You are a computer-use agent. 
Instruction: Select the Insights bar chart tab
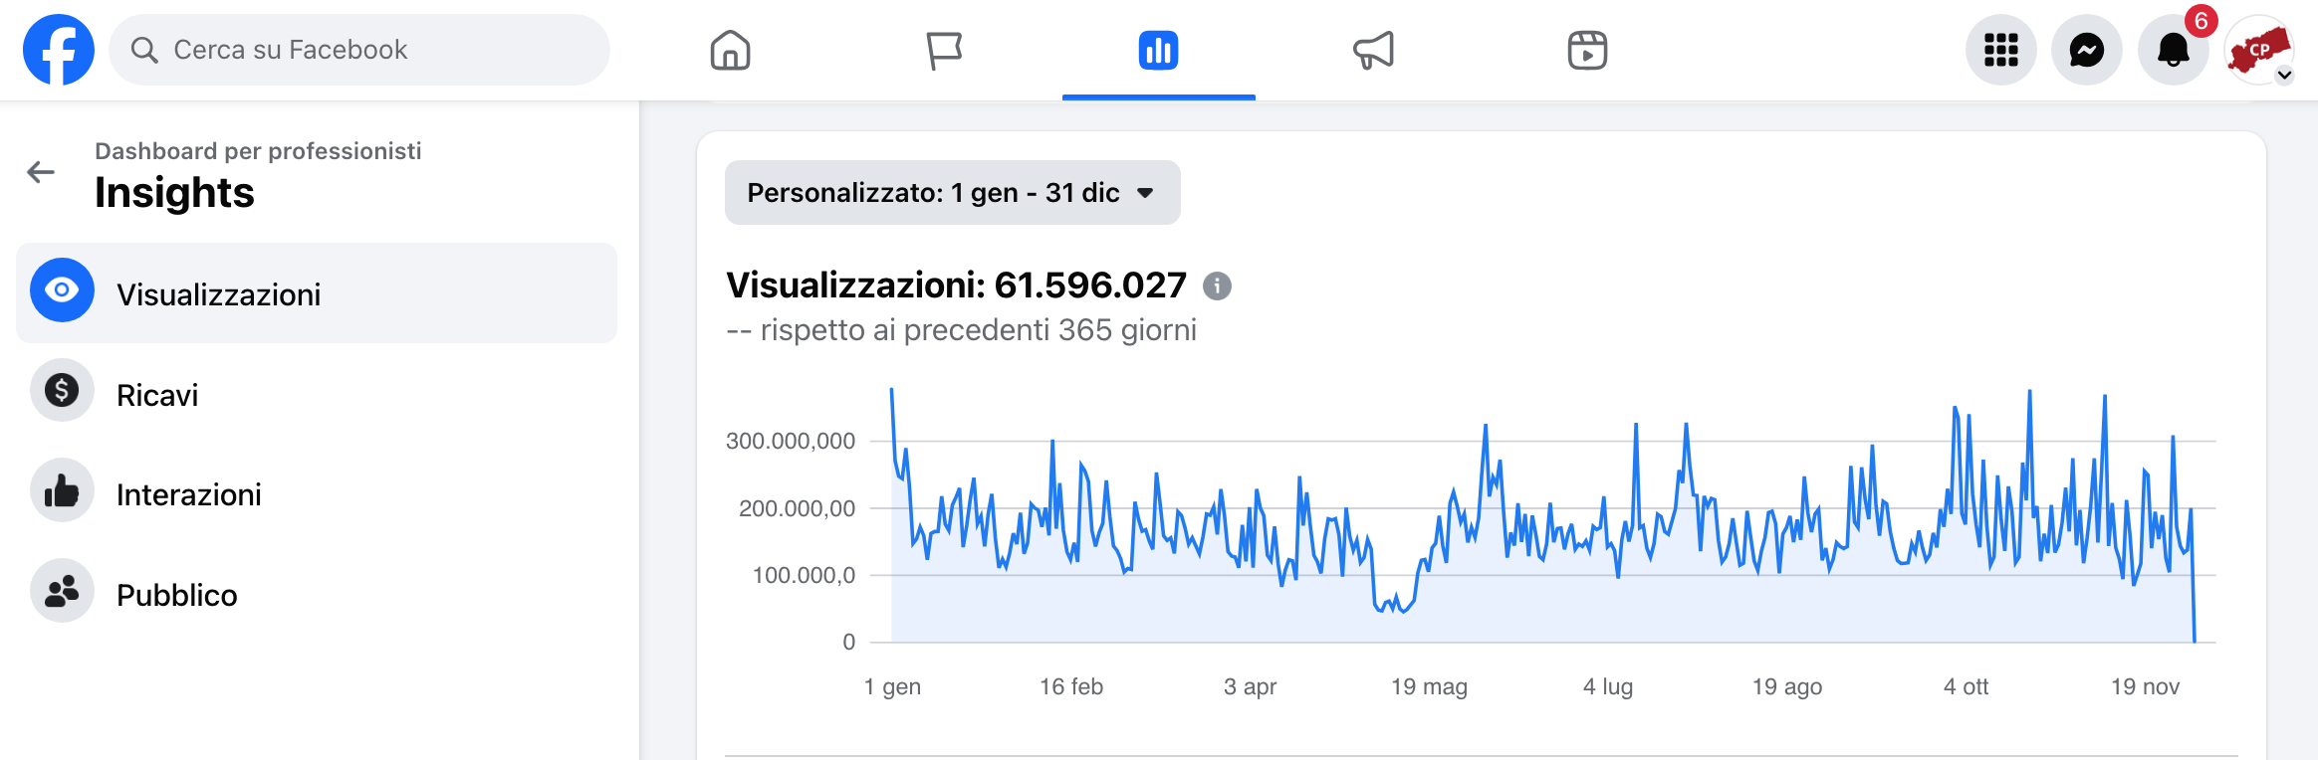(1158, 50)
